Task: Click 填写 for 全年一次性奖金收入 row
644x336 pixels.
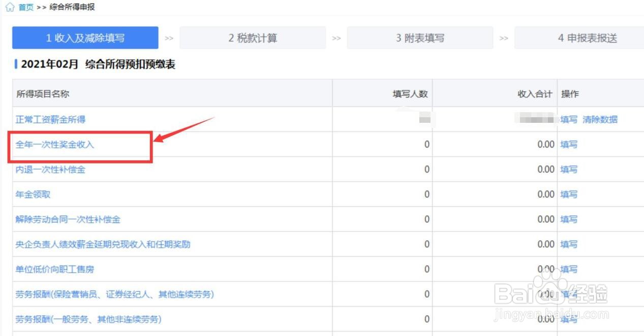Action: pos(569,145)
